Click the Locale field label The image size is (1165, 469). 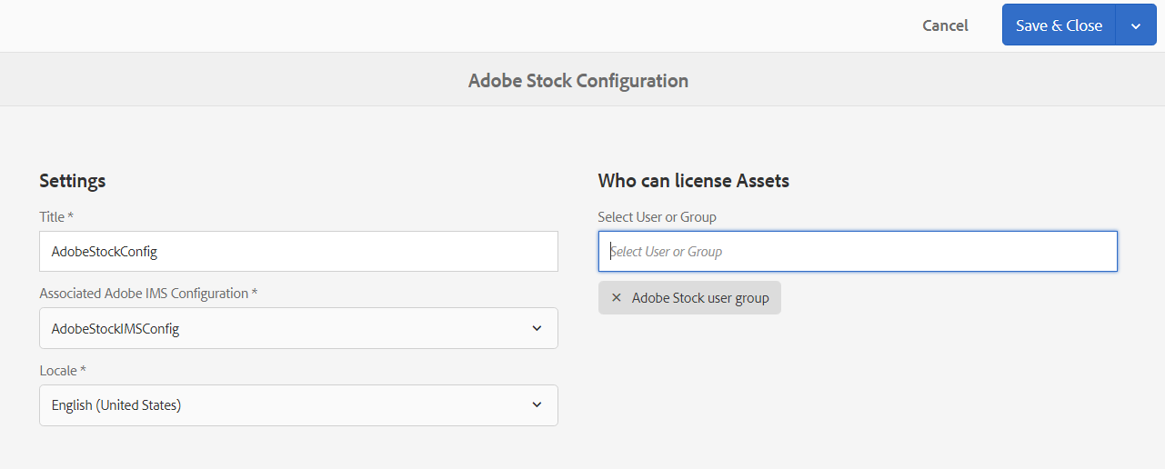coord(58,371)
